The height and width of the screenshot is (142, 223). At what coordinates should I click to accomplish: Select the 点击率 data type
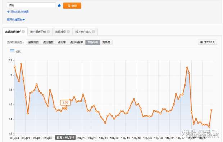62,42
